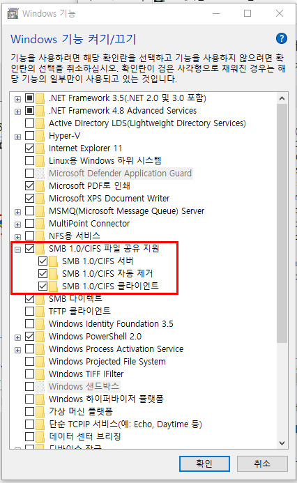Select the 단순 TCPIP 서비스 label
The height and width of the screenshot is (483, 297).
click(x=125, y=424)
